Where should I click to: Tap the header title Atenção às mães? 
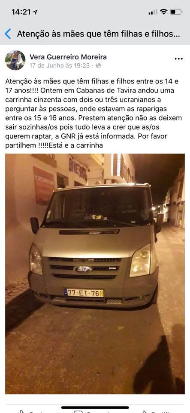(x=99, y=34)
